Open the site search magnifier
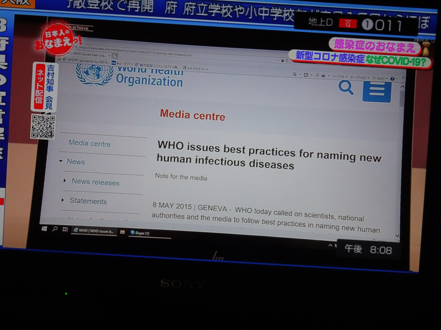This screenshot has height=330, width=441. click(x=346, y=88)
